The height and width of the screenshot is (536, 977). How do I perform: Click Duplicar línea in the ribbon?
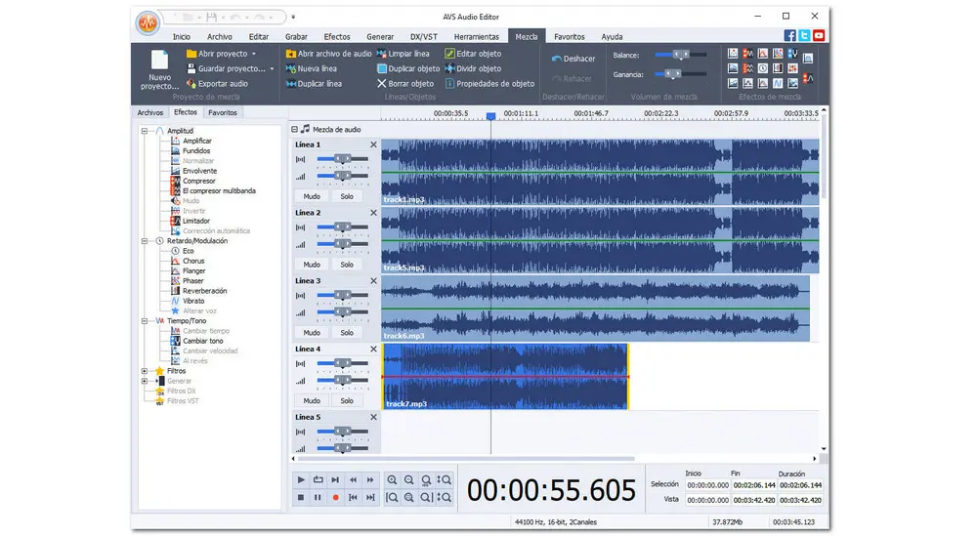point(314,83)
